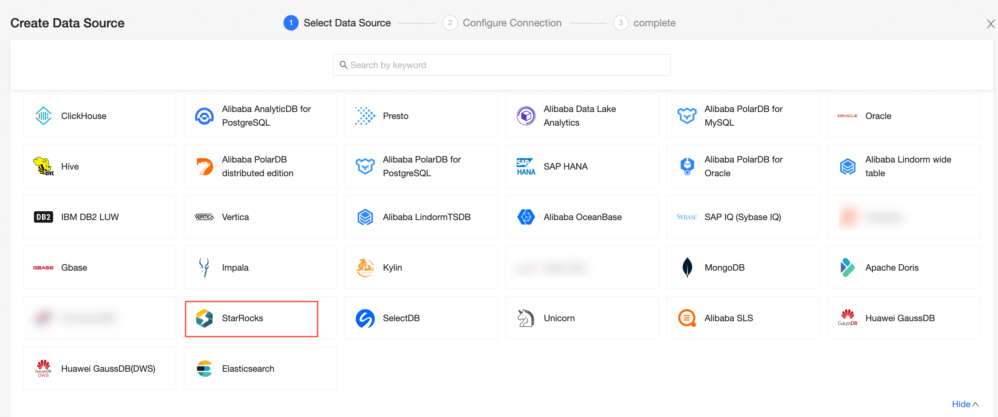Select the StarRocks label
Image resolution: width=998 pixels, height=417 pixels.
(242, 318)
